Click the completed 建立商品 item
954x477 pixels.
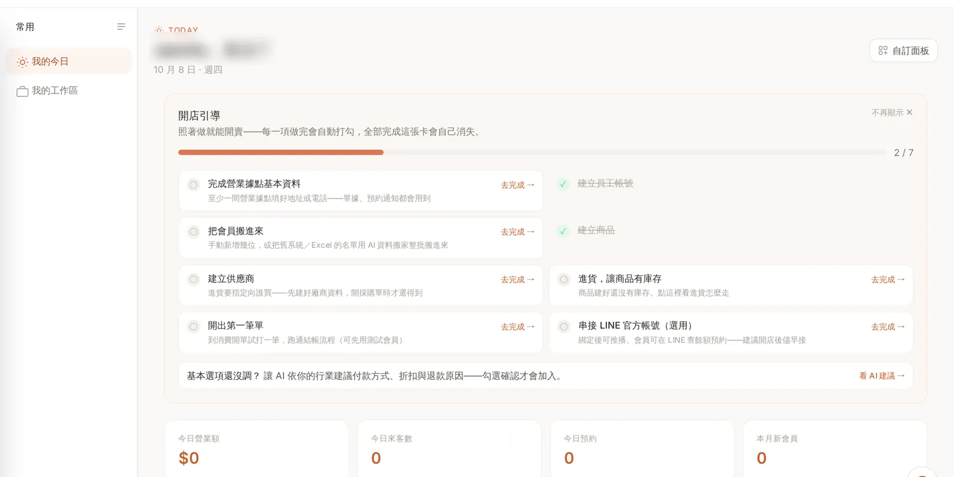pos(596,230)
